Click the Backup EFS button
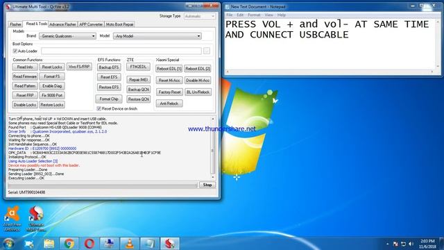This screenshot has height=250, width=444. click(109, 67)
